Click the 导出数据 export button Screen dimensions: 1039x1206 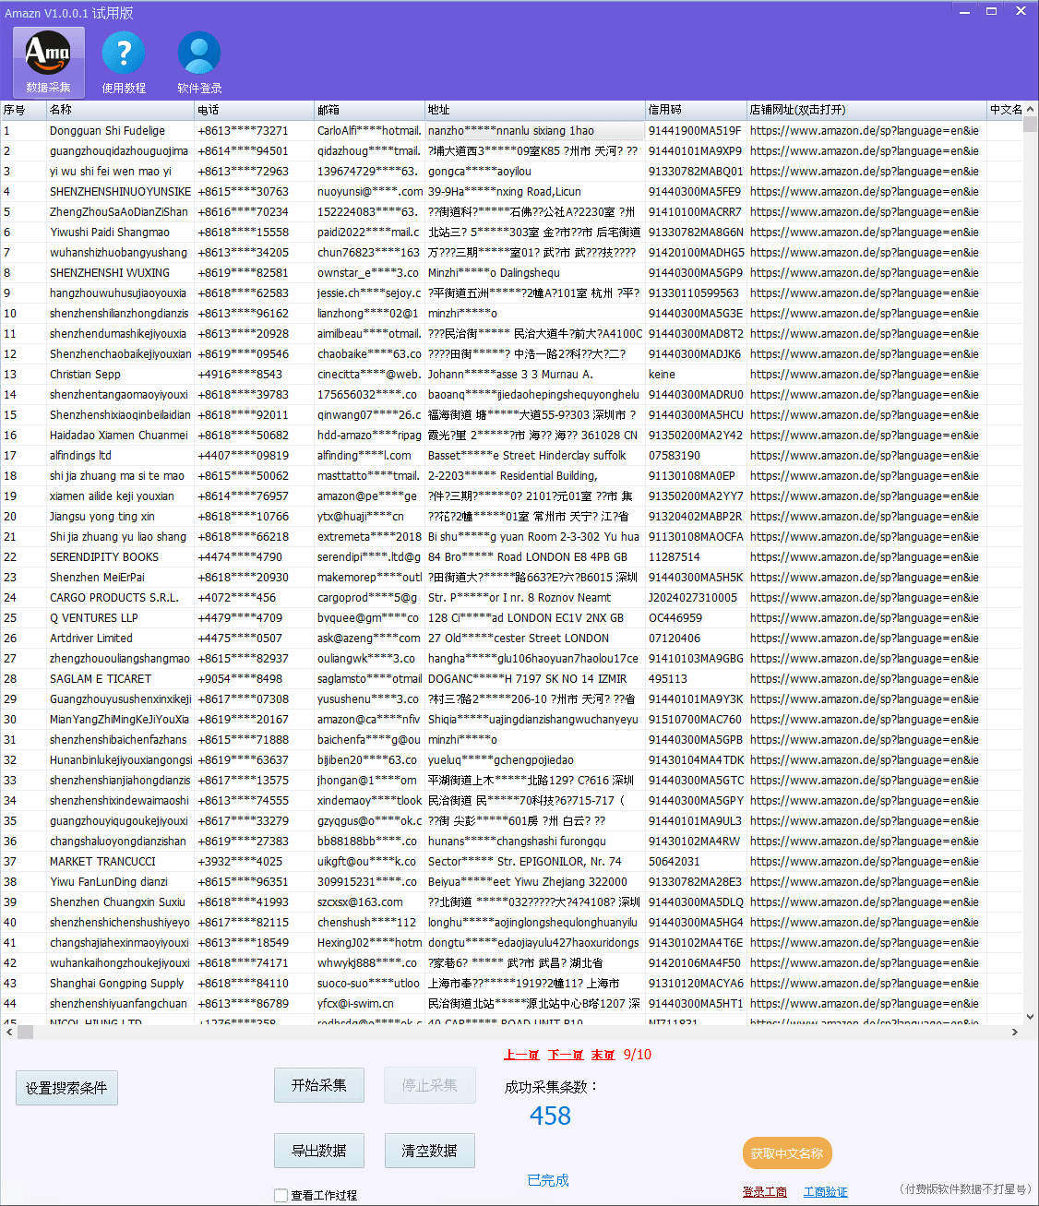pos(319,1151)
